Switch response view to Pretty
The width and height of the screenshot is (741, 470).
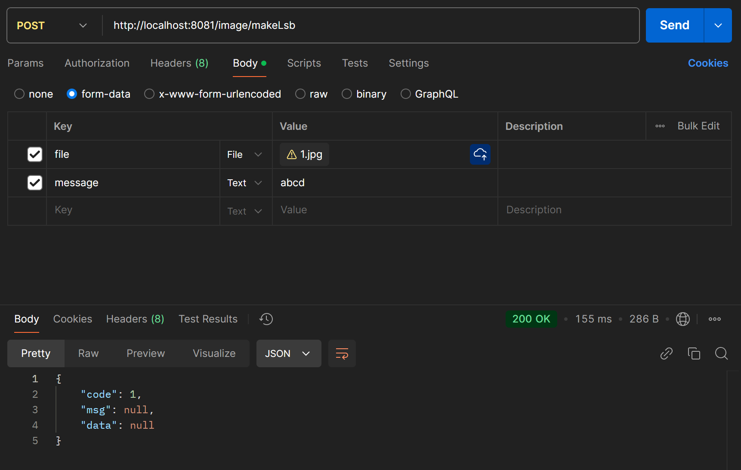[x=36, y=353]
